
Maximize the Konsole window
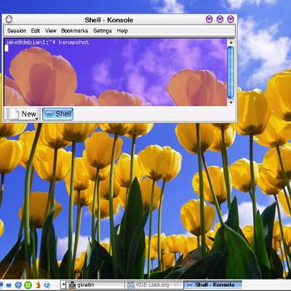pyautogui.click(x=220, y=19)
